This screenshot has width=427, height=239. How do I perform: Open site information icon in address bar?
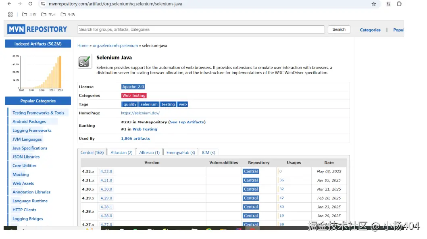pos(43,4)
